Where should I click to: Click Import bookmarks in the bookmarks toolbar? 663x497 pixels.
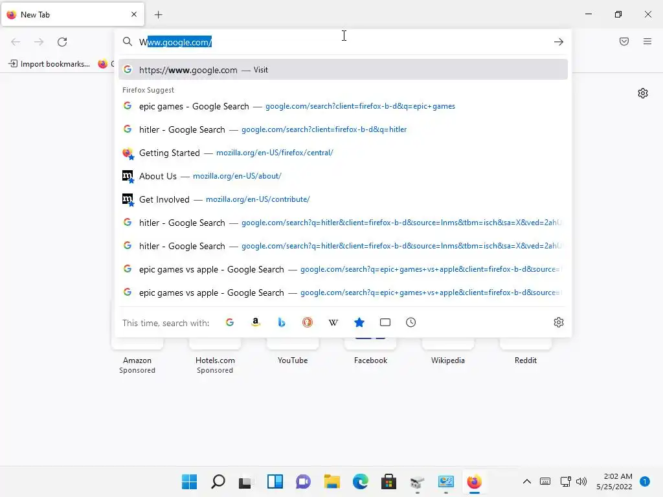coord(49,64)
